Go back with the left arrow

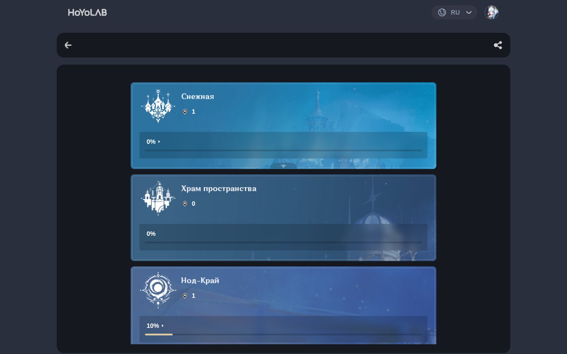[x=68, y=45]
